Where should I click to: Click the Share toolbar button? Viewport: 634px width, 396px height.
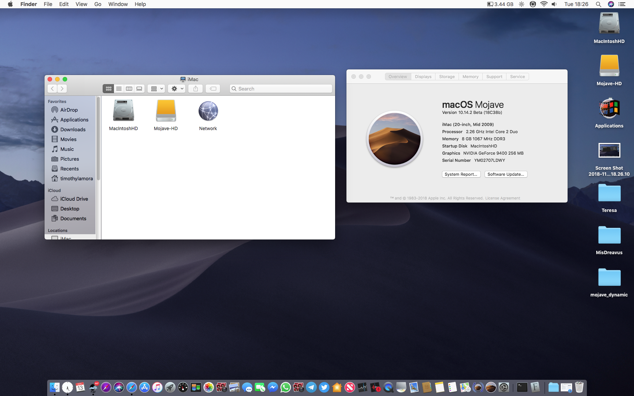click(195, 89)
